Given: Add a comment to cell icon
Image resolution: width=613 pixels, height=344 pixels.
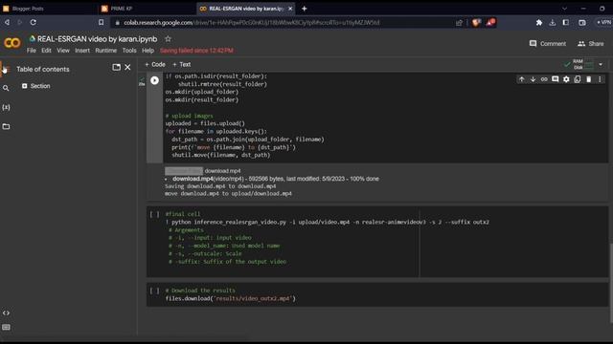Looking at the screenshot, I should point(556,79).
